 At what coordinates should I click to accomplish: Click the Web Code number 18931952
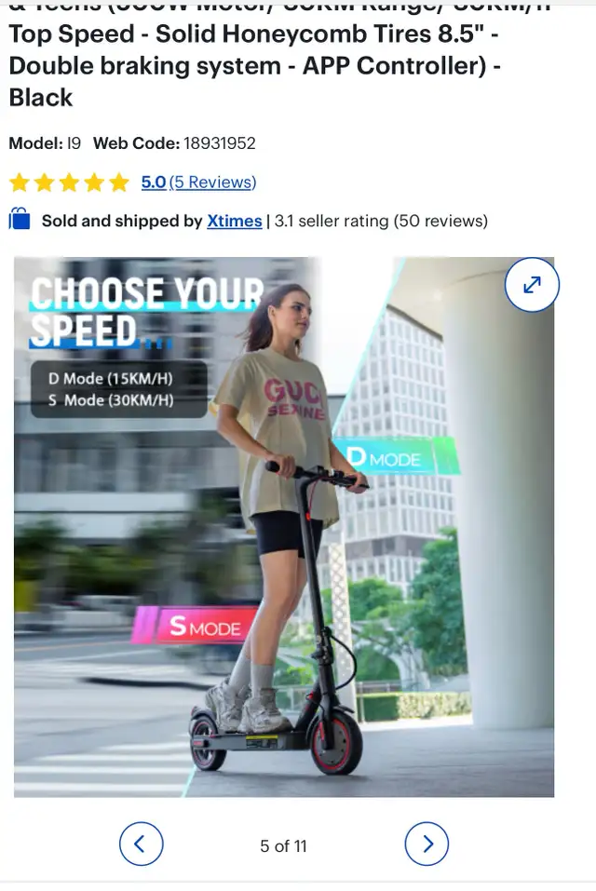click(220, 143)
